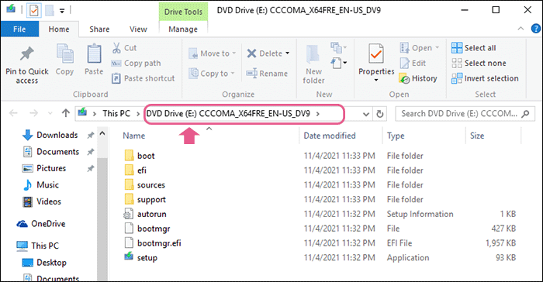
Task: Click the Select none button
Action: click(479, 64)
